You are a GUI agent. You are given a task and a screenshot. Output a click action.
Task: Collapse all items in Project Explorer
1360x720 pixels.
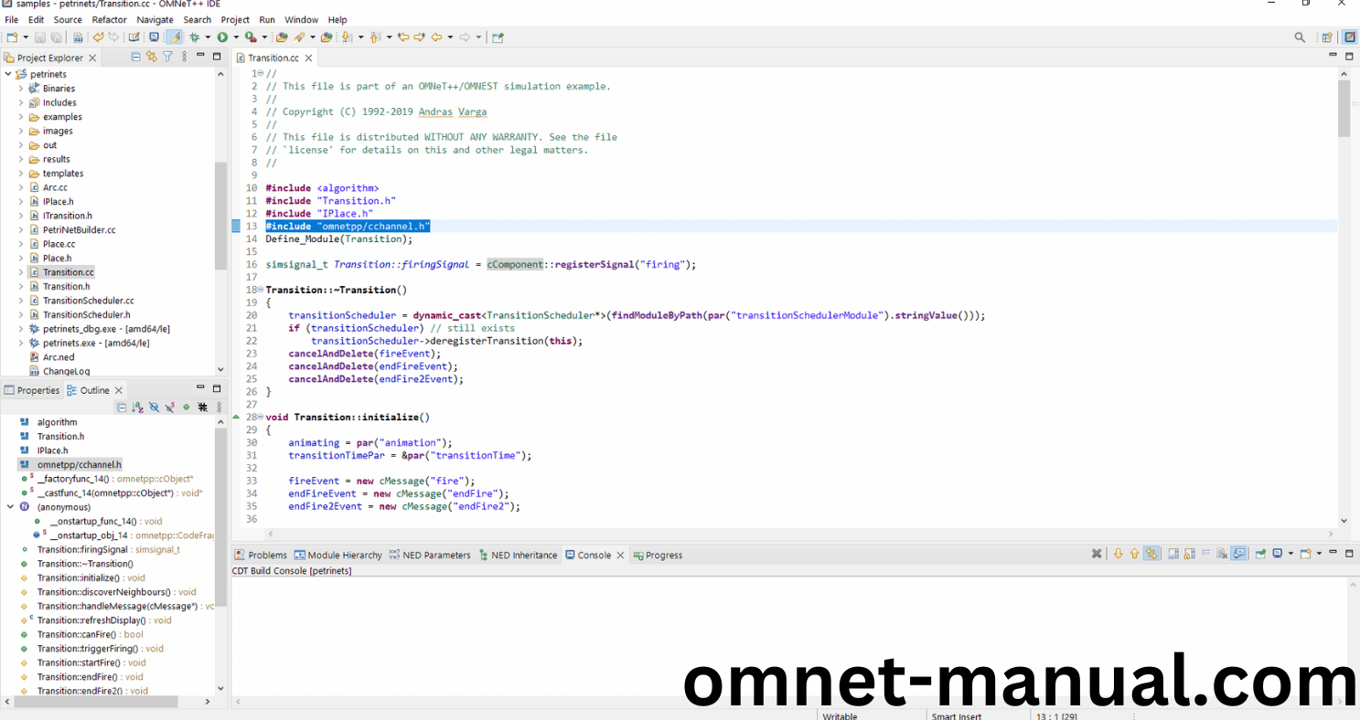[136, 57]
